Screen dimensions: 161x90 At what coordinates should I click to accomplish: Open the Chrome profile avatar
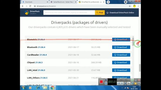[134, 6]
